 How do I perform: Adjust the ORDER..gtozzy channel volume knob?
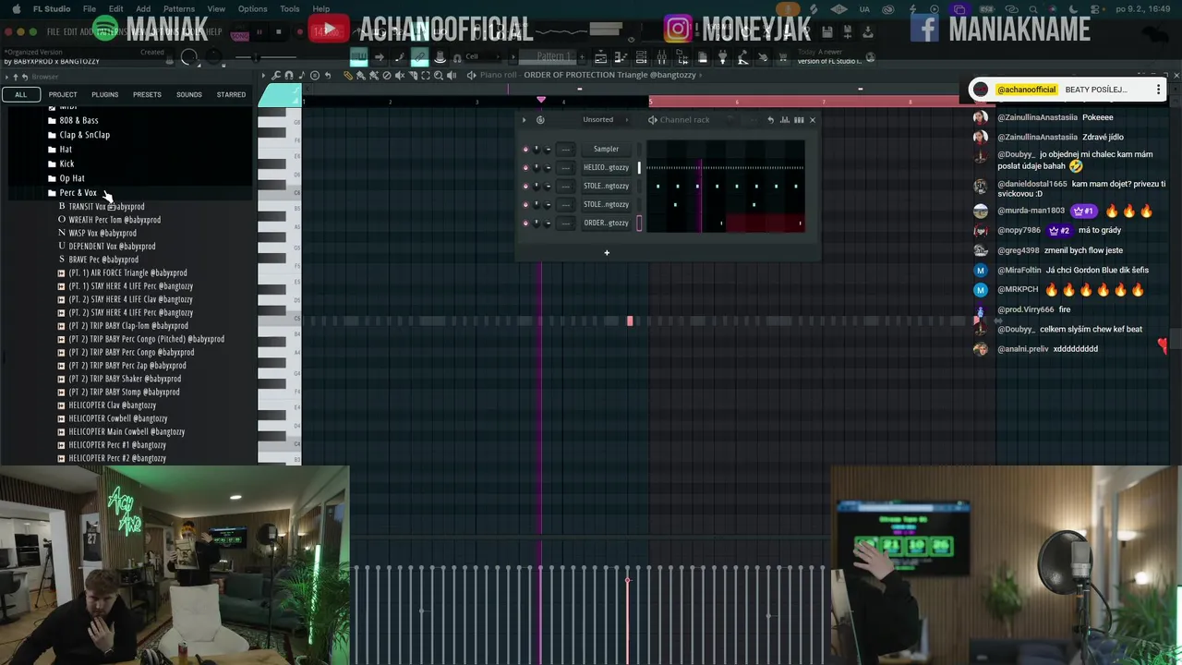548,223
